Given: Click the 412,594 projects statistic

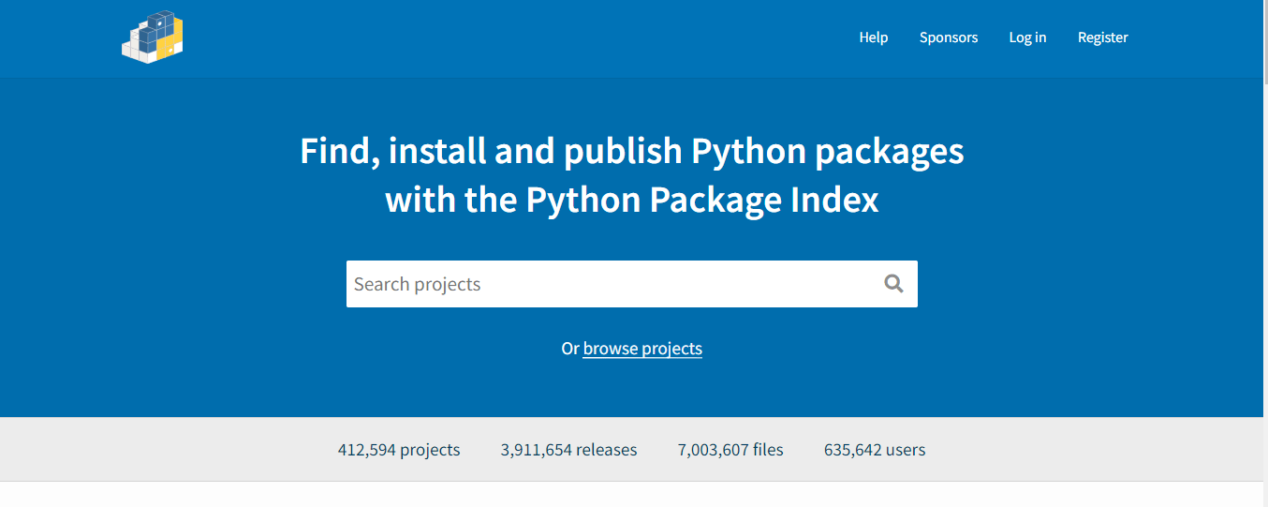Looking at the screenshot, I should tap(399, 450).
